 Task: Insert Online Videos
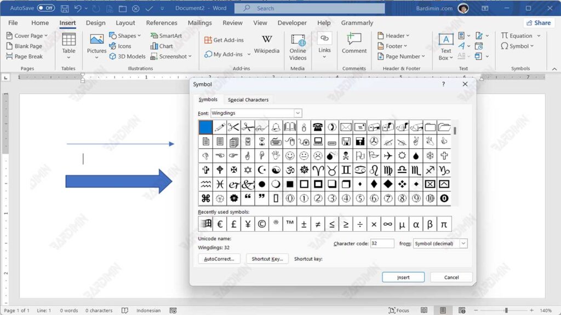coord(297,46)
